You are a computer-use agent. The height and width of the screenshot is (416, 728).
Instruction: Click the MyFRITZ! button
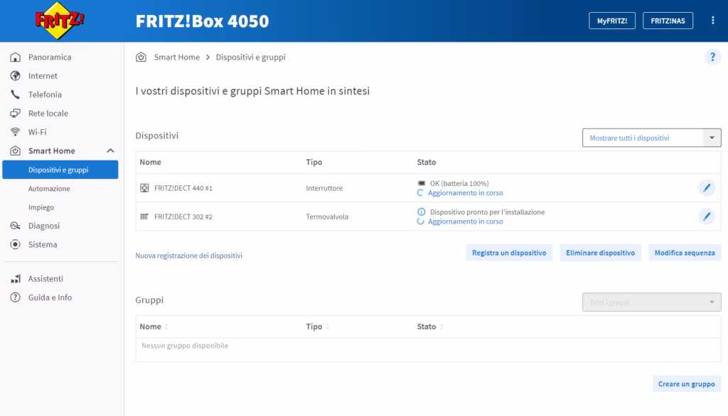pos(612,21)
